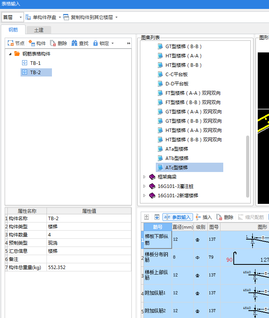Screen dimensions: 269x318
Task: Expand the 16G101-3灌注桩 atlas group
Action: [x=144, y=186]
